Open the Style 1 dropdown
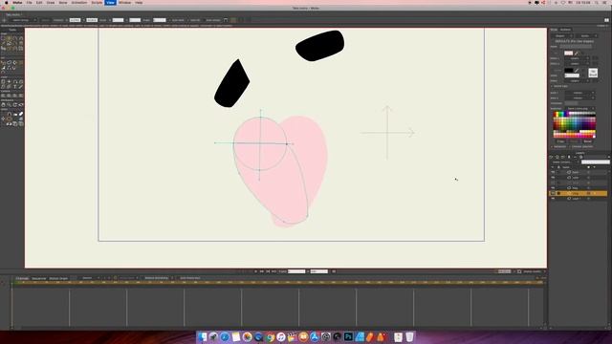This screenshot has height=344, width=612. point(579,93)
